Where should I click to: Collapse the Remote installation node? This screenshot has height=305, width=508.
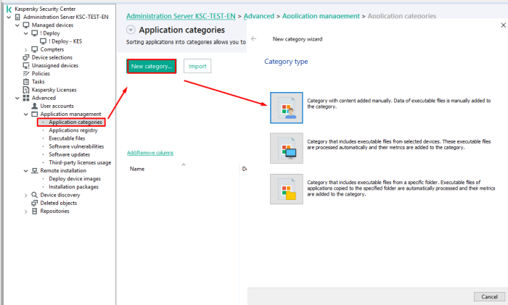pos(26,171)
